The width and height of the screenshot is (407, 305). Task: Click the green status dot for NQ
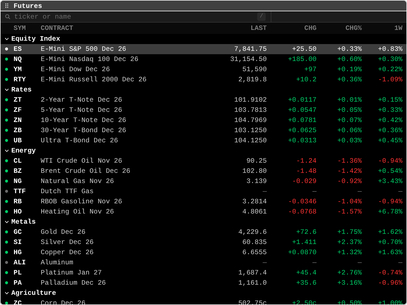7,59
